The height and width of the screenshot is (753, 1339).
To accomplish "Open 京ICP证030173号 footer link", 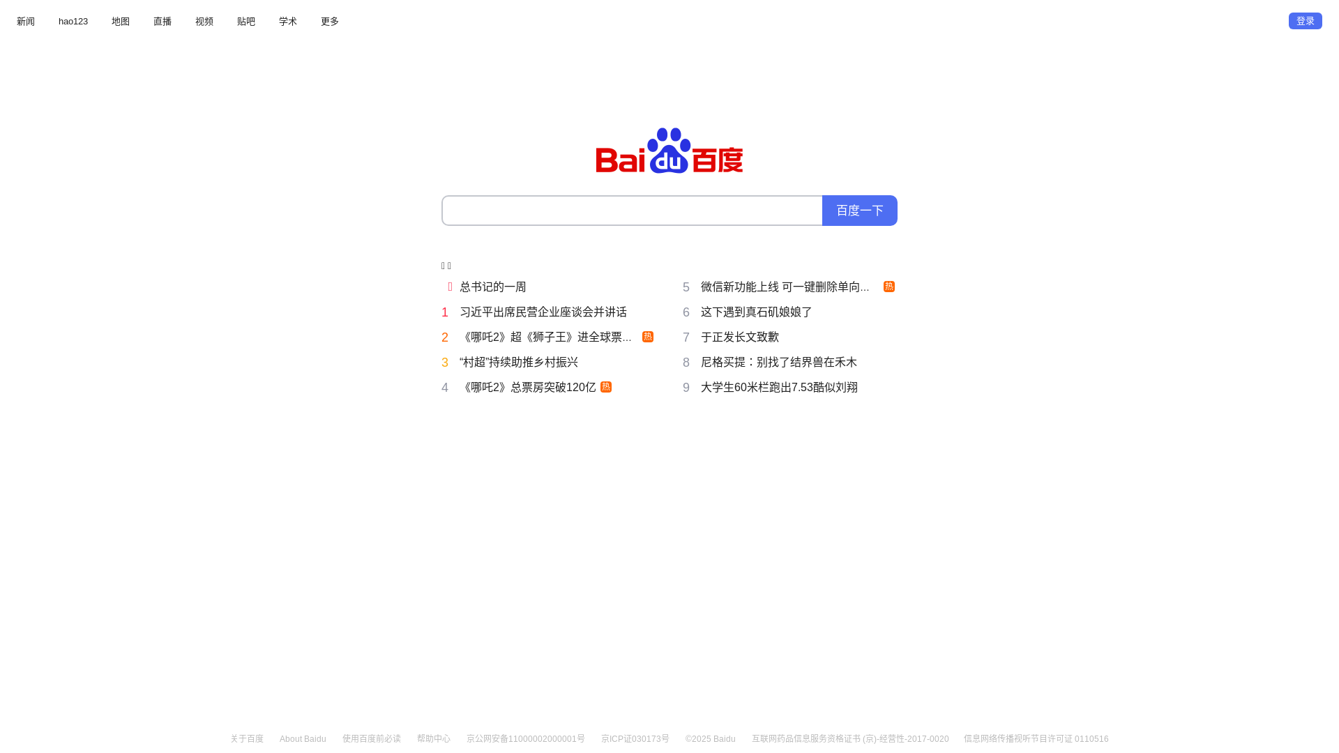I will point(635,739).
